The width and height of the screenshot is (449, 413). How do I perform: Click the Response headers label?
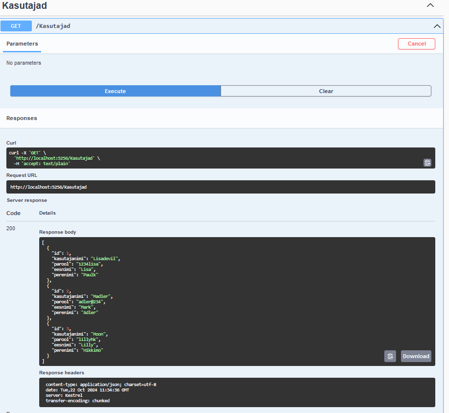click(x=62, y=373)
